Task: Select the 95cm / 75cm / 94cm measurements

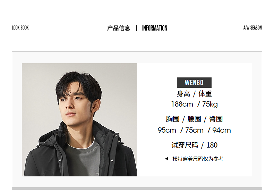Action: tap(194, 130)
